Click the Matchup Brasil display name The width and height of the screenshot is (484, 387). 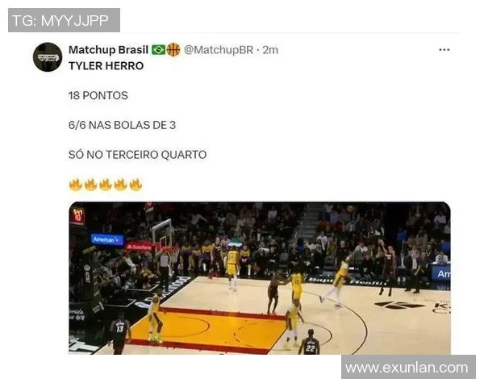[x=108, y=50]
